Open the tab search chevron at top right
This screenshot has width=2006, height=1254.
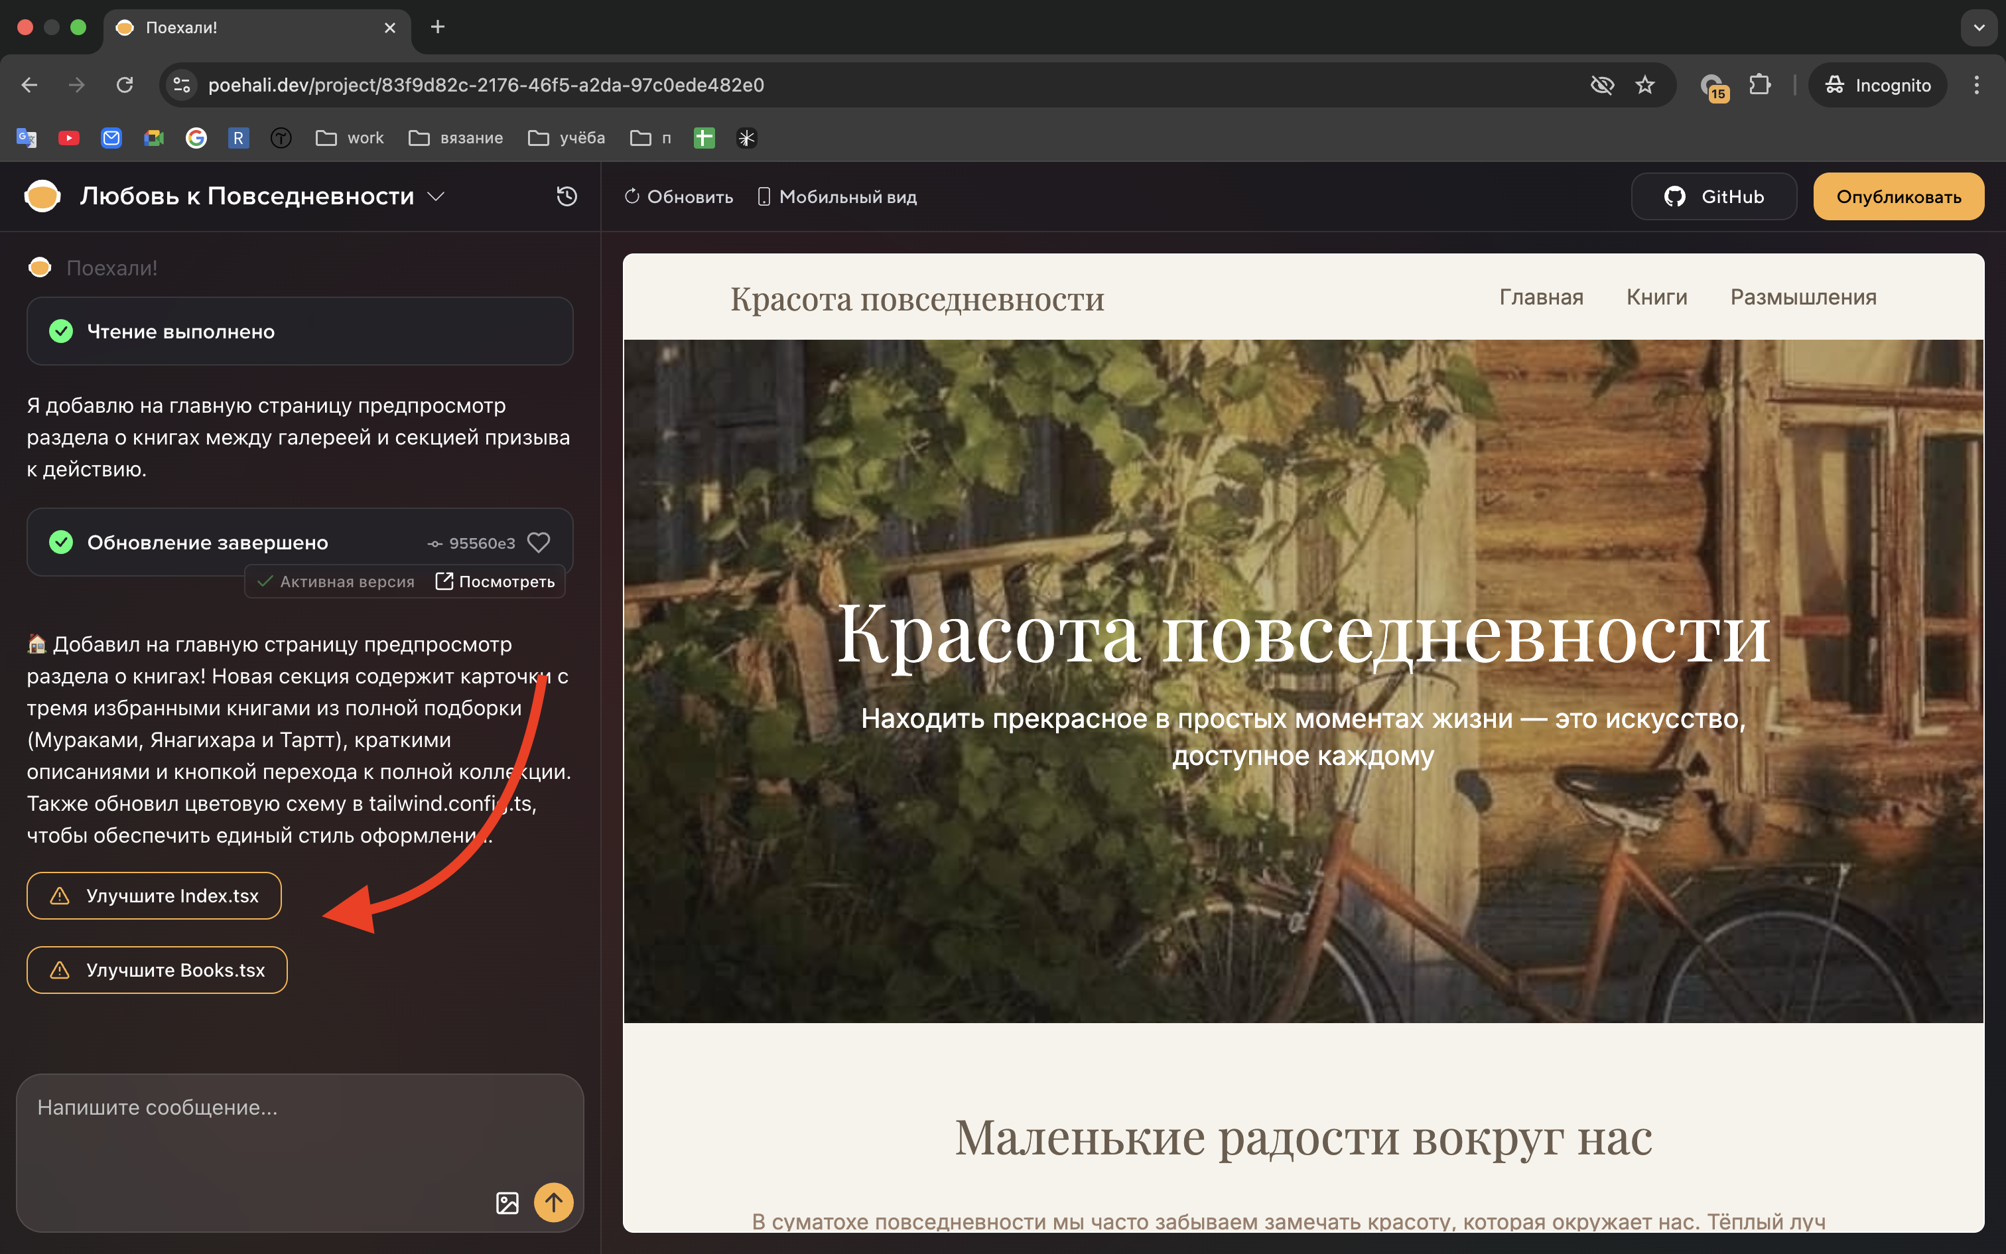pyautogui.click(x=1979, y=27)
